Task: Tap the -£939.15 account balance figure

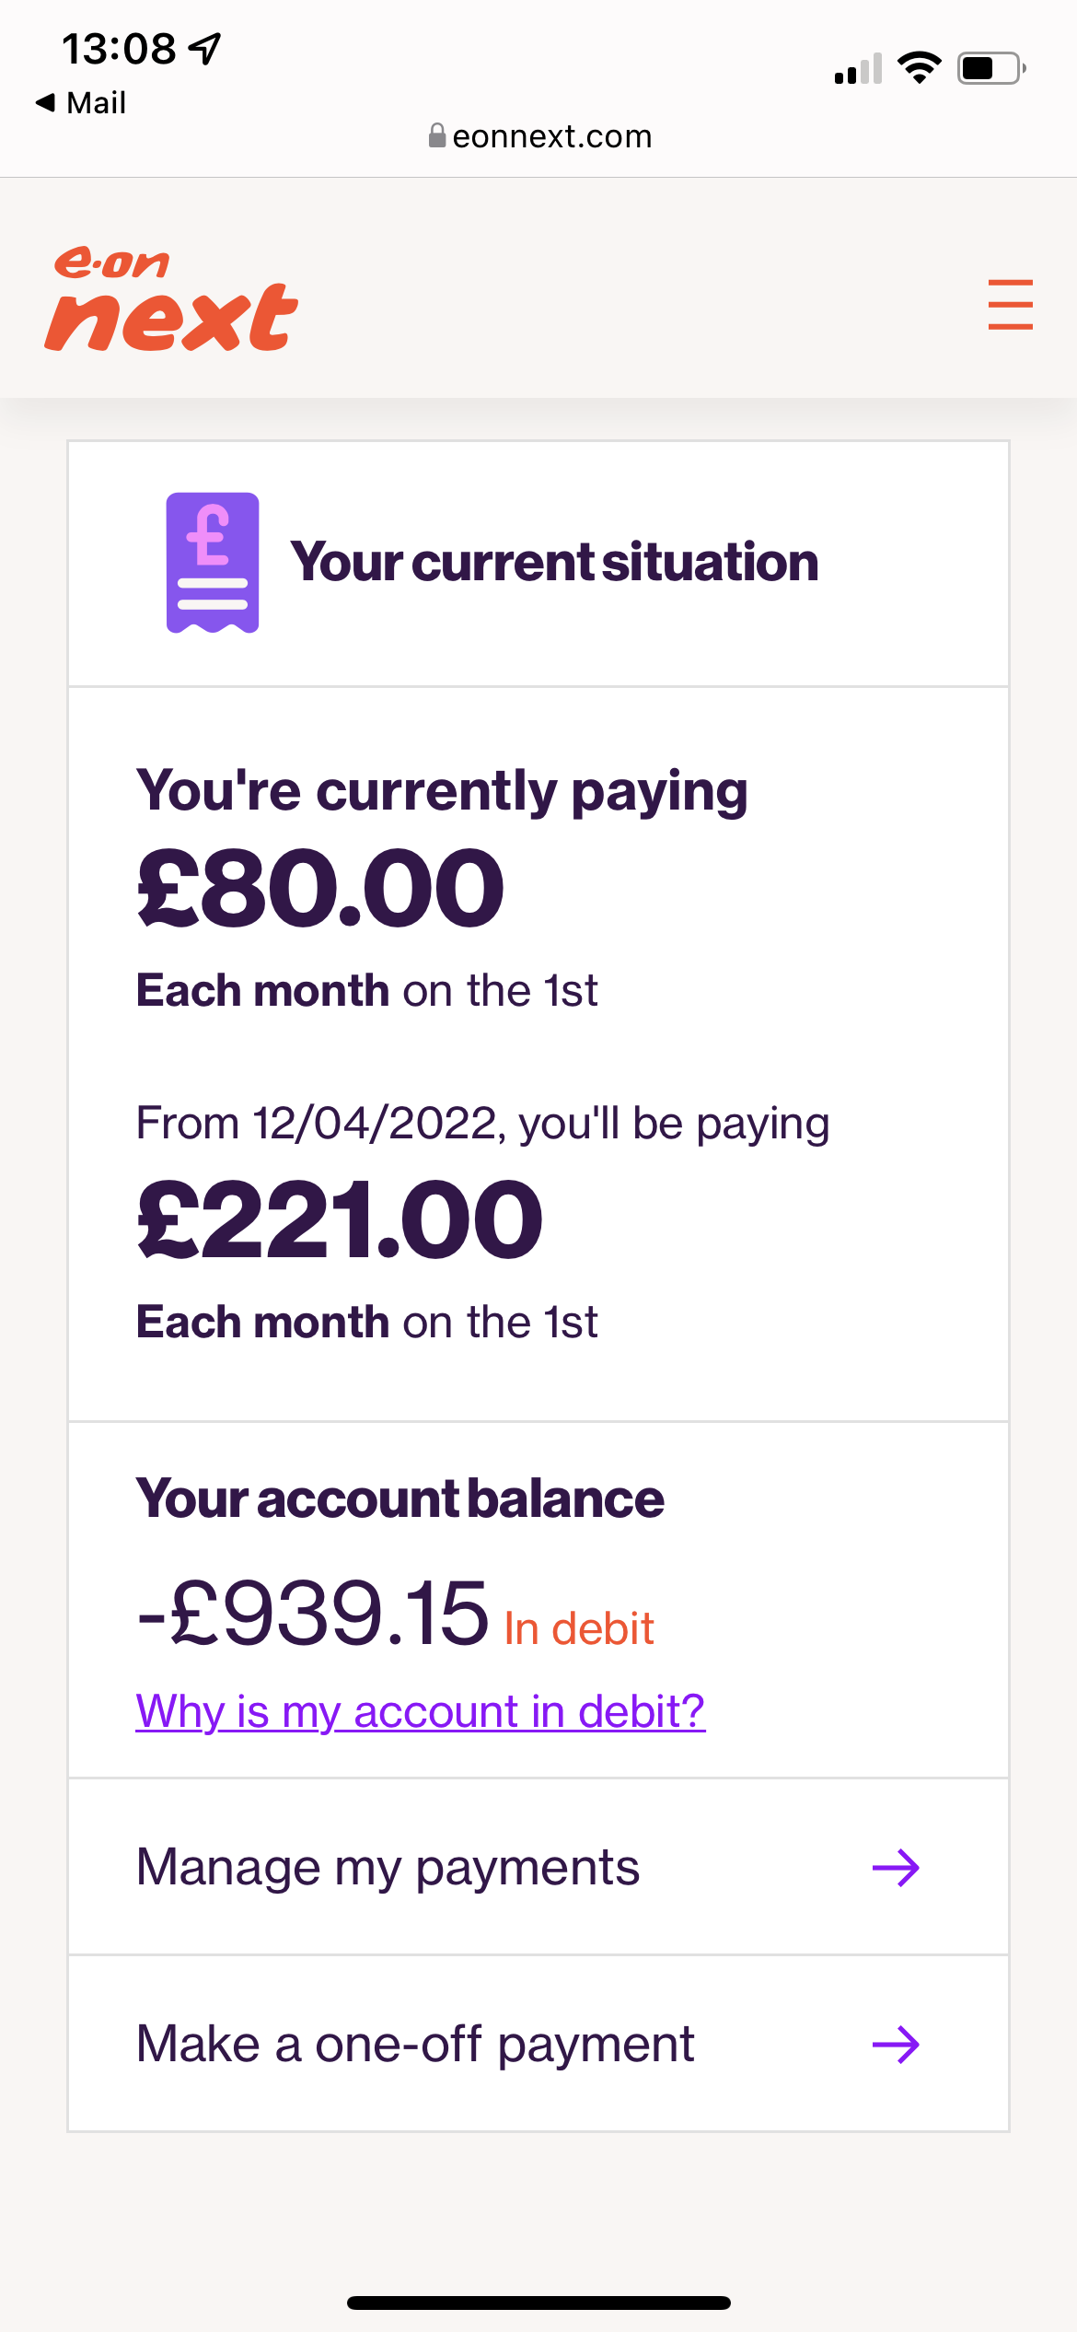Action: point(312,1612)
